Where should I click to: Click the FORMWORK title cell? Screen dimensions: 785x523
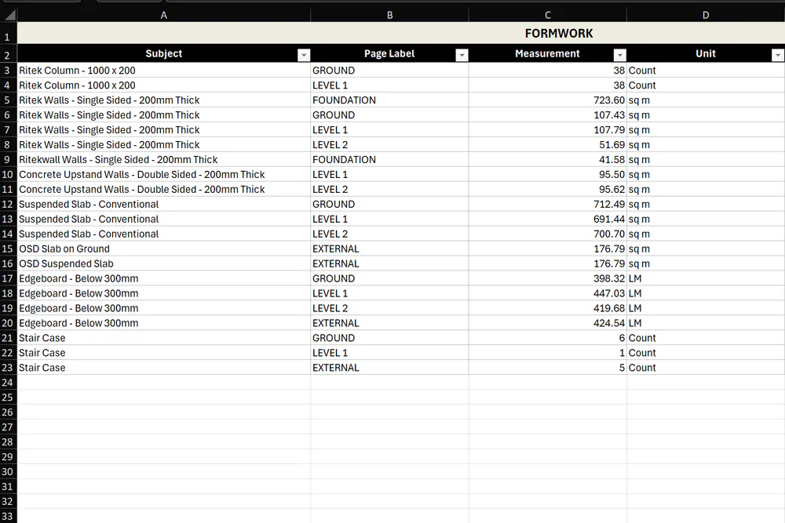coord(401,34)
